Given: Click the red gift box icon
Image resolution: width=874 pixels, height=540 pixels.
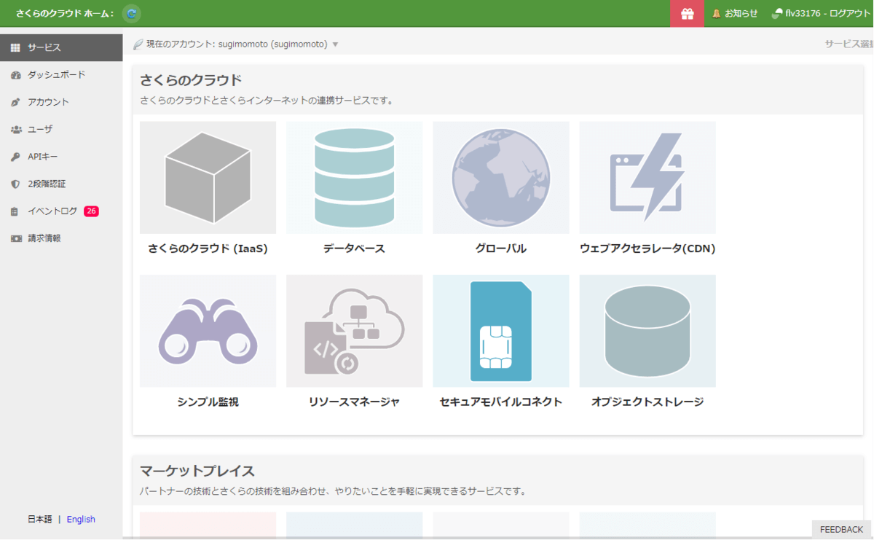Looking at the screenshot, I should click(687, 13).
